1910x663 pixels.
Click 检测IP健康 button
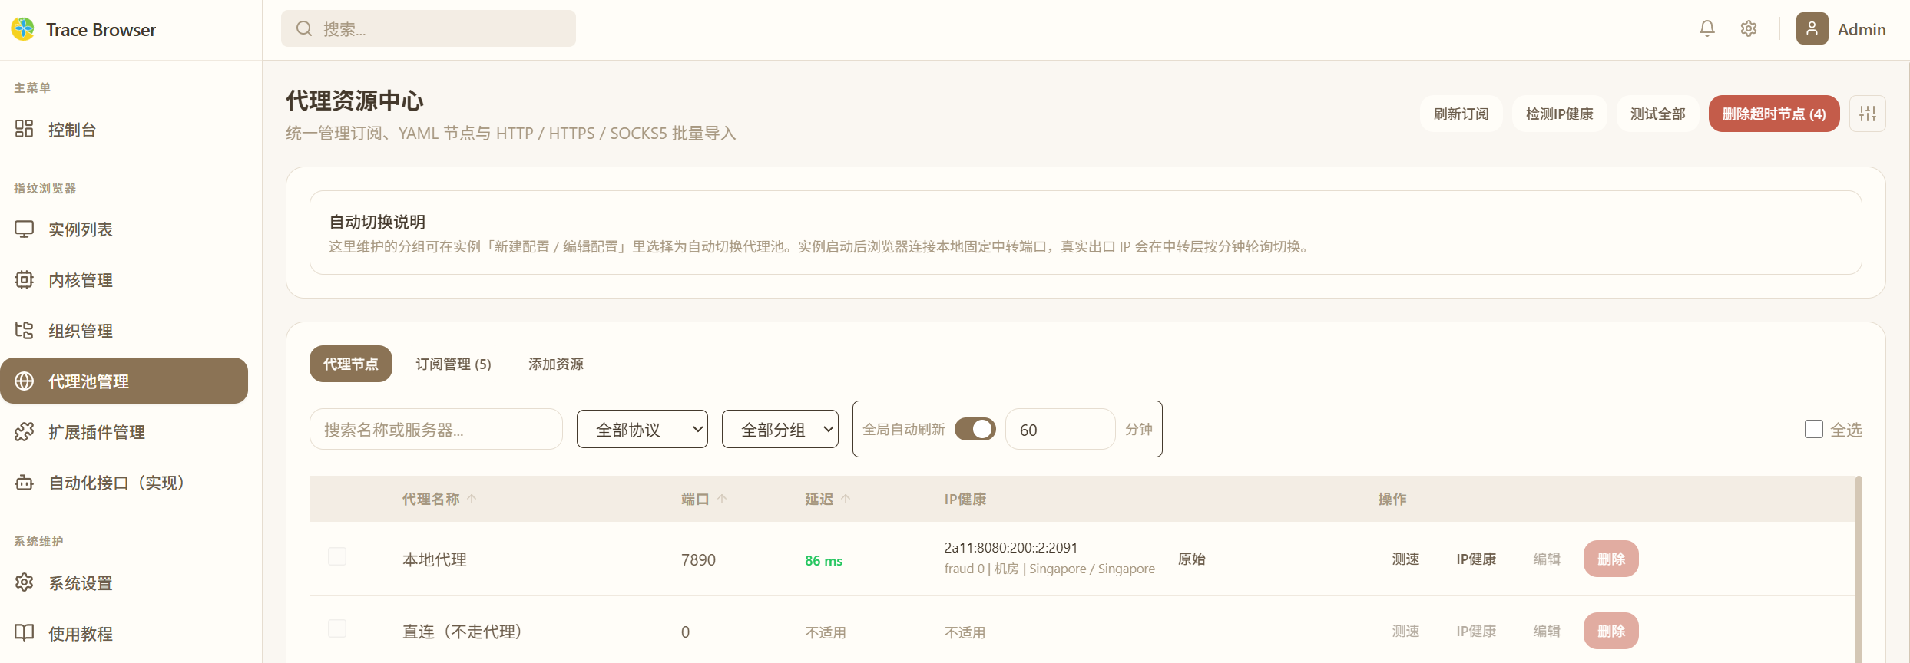1559,114
